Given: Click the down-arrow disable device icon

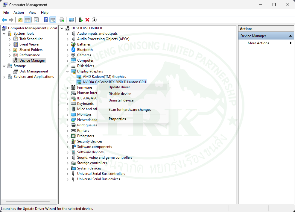Looking at the screenshot, I should (x=94, y=20).
